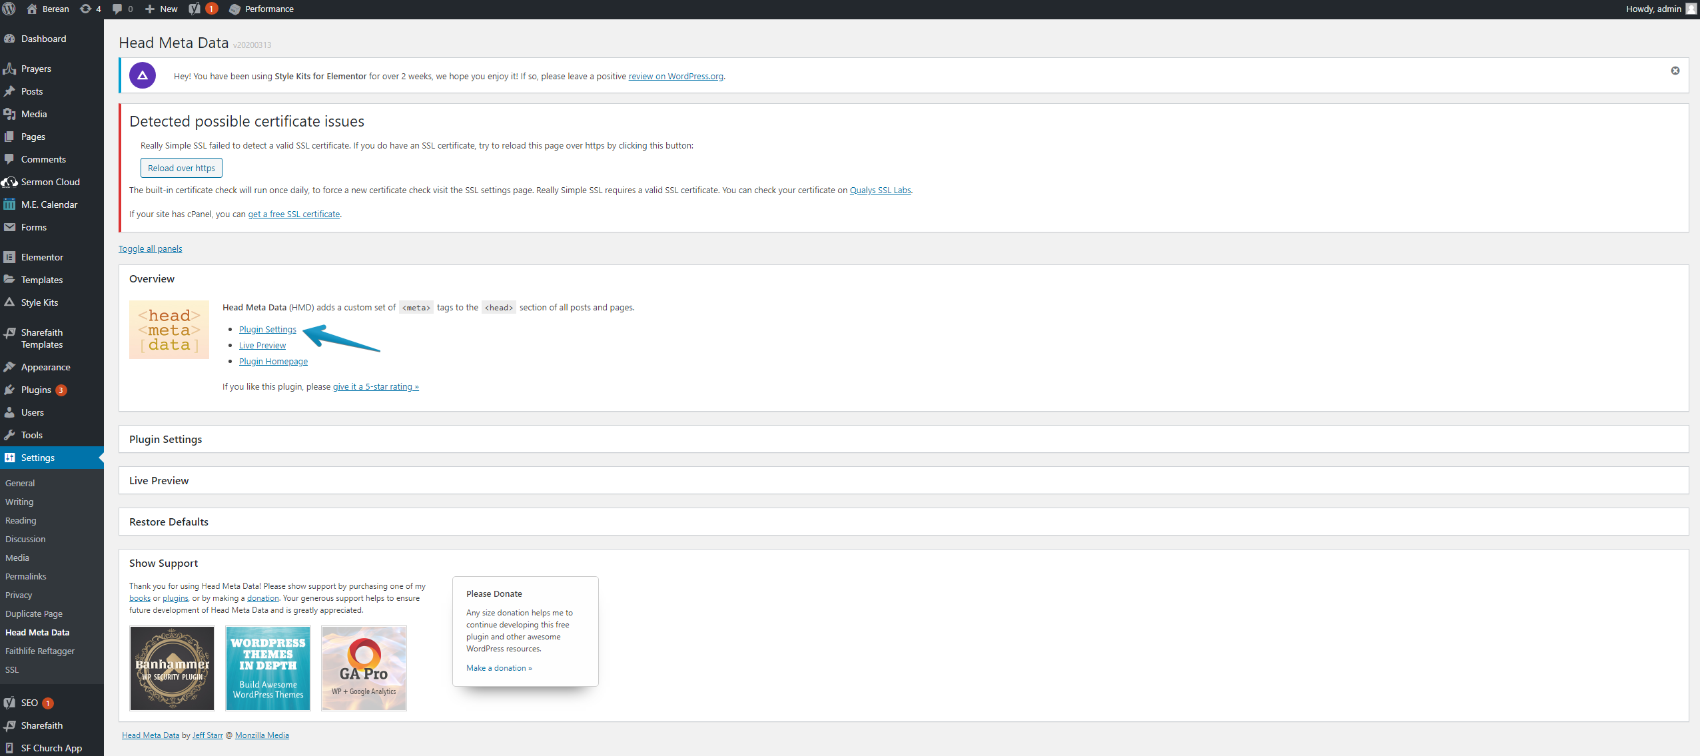Open the Elementor sidebar menu icon
This screenshot has height=756, width=1700.
(x=9, y=257)
